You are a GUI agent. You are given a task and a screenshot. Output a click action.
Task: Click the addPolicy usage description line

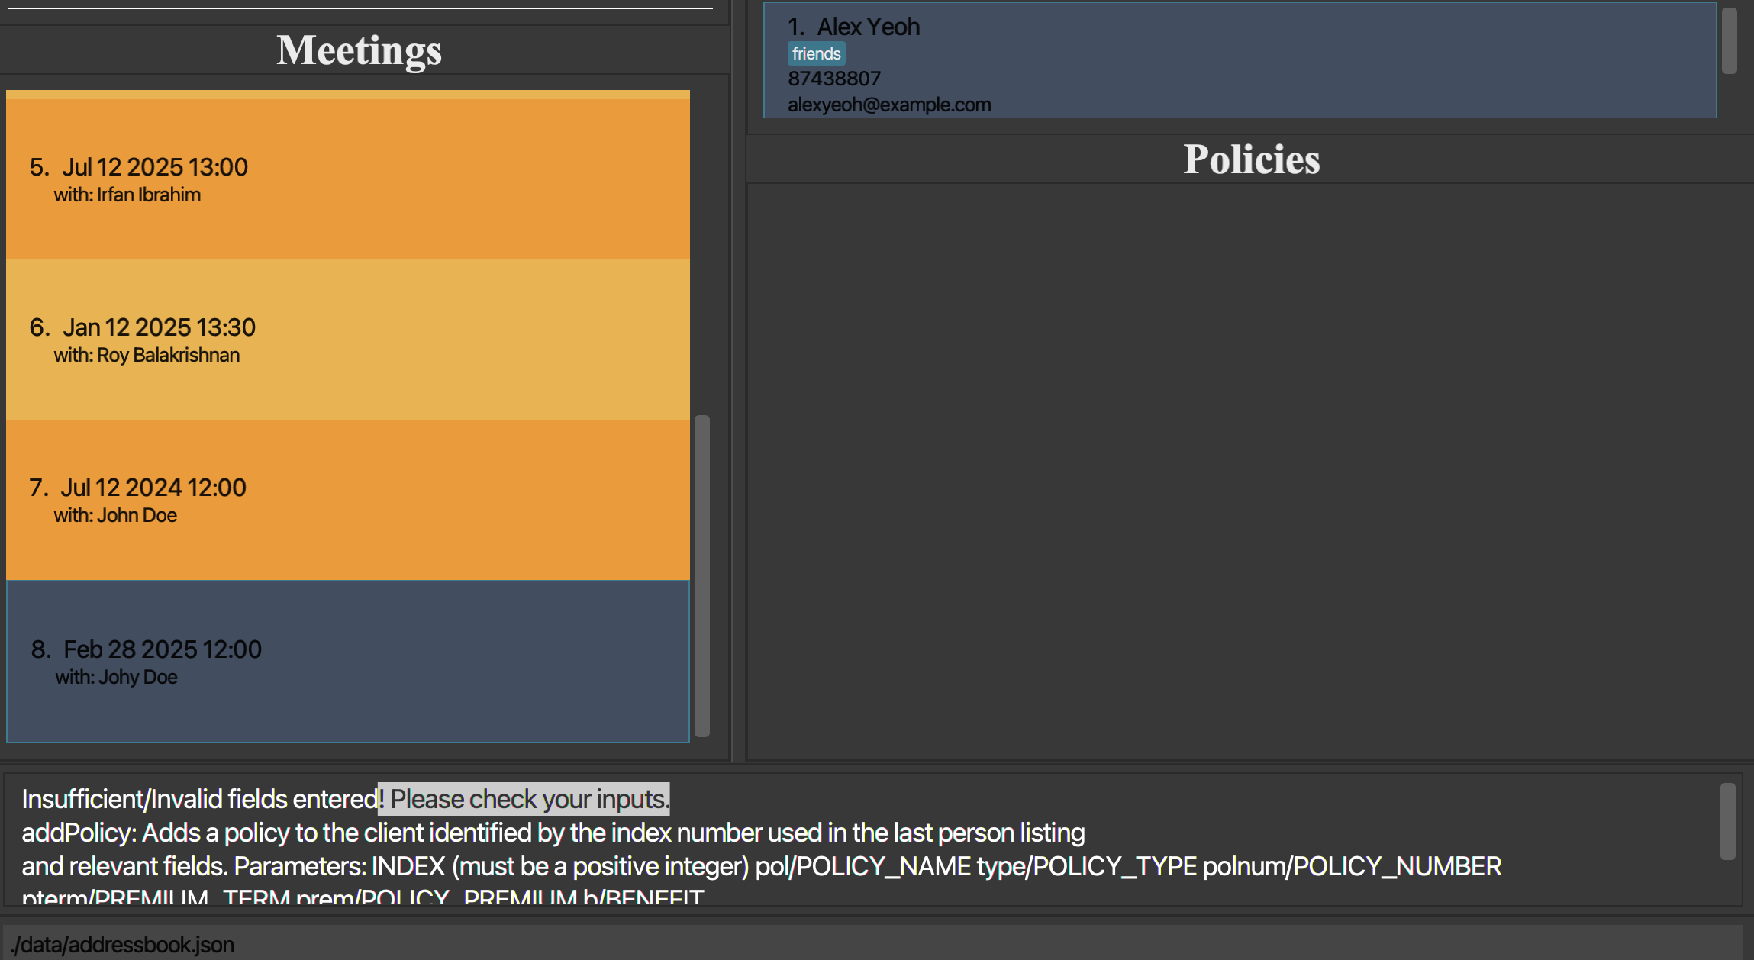553,833
